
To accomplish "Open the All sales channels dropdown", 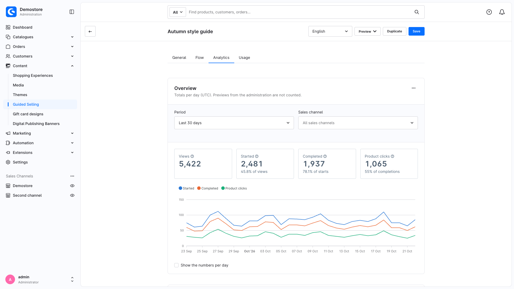I will [358, 123].
